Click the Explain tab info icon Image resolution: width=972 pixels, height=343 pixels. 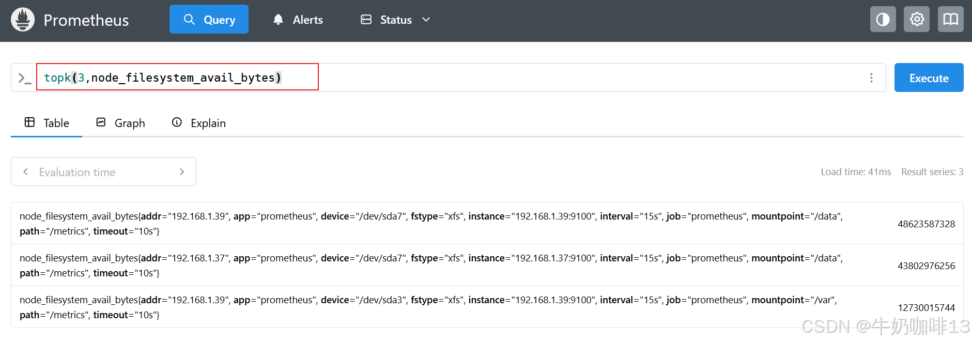point(177,122)
